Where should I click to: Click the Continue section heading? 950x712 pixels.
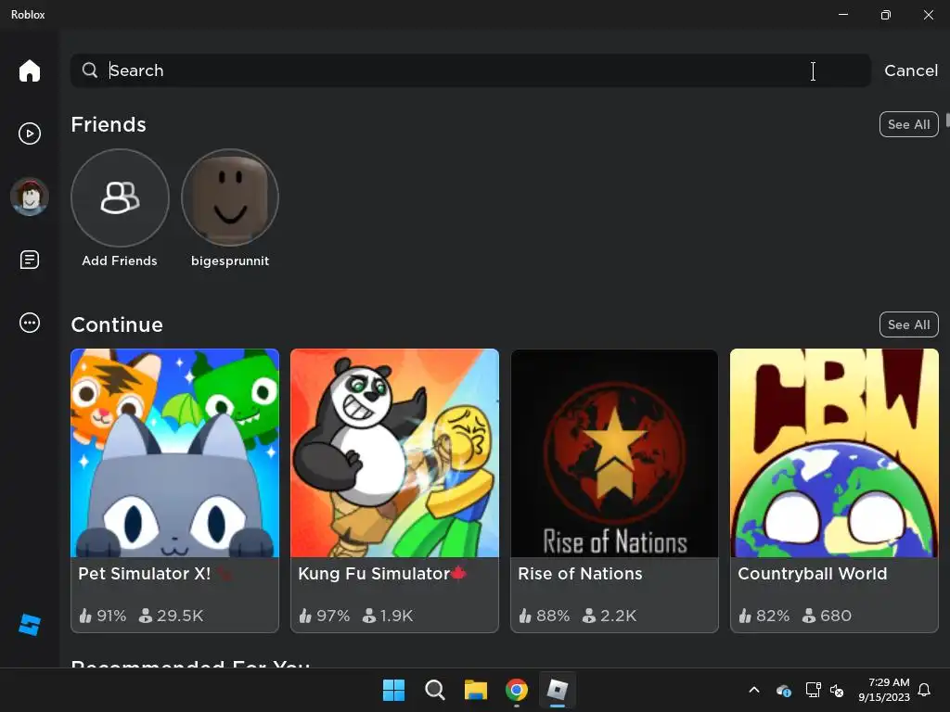point(117,324)
